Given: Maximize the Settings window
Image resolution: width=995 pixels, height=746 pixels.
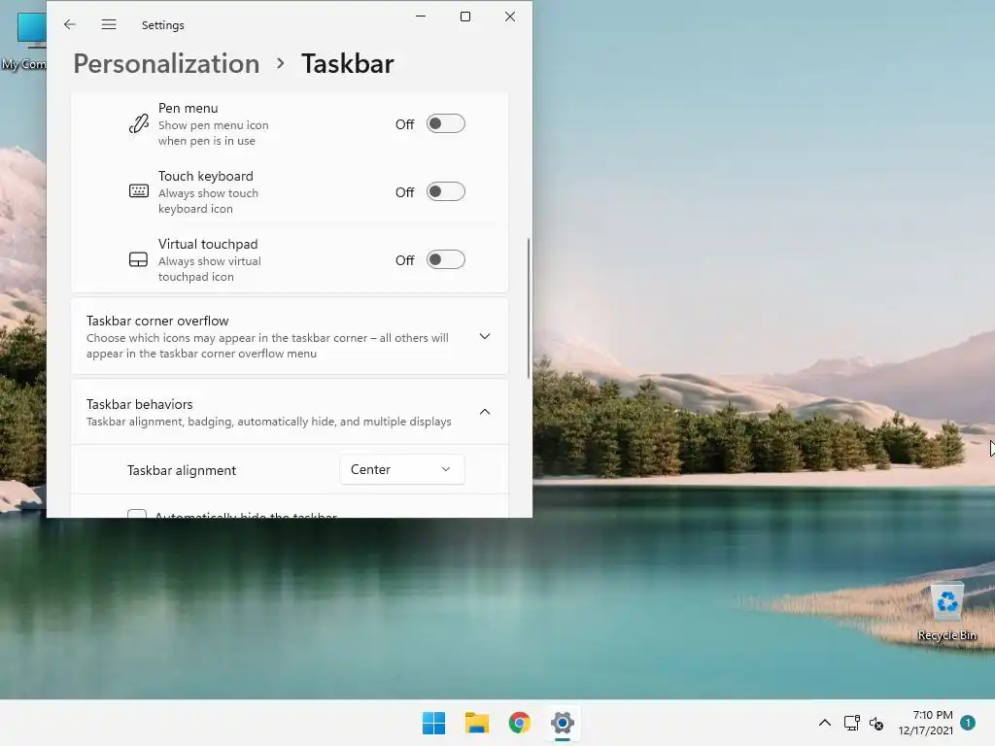Looking at the screenshot, I should coord(465,17).
